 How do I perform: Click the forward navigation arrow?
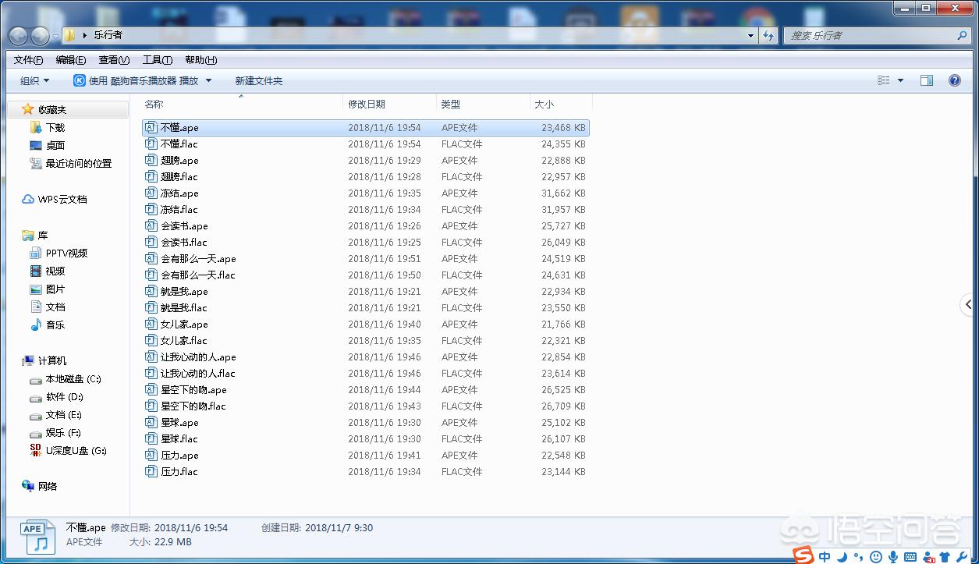tap(40, 36)
